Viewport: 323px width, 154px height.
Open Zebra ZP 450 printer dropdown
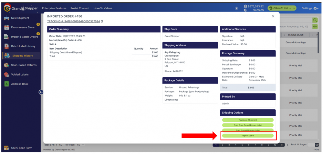[x=282, y=8]
